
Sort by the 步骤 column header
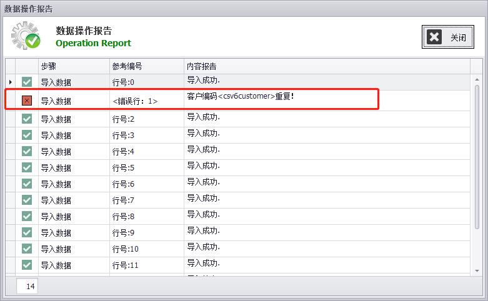tap(73, 66)
